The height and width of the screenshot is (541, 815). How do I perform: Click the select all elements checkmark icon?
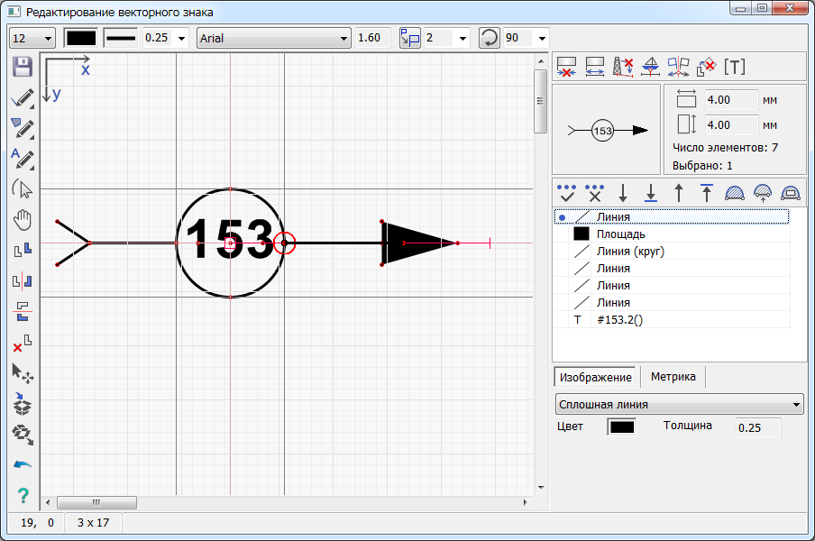[x=567, y=191]
